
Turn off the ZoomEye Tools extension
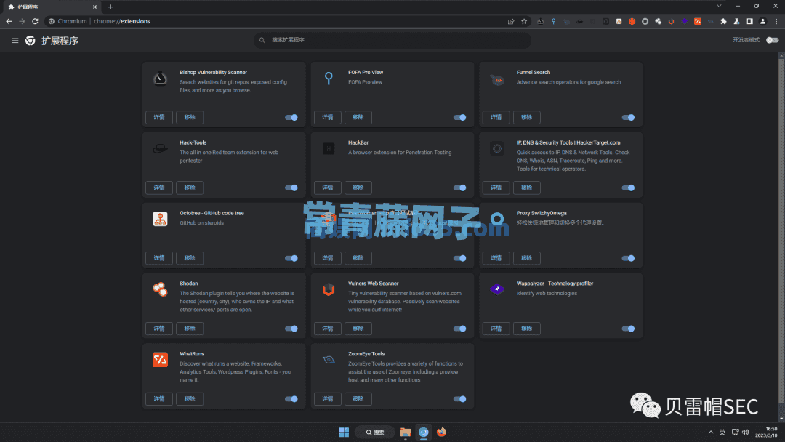pos(459,399)
